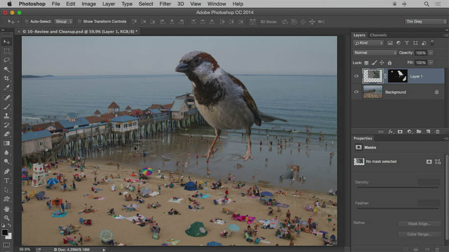449x252 pixels.
Task: Open the Layer menu
Action: point(109,4)
